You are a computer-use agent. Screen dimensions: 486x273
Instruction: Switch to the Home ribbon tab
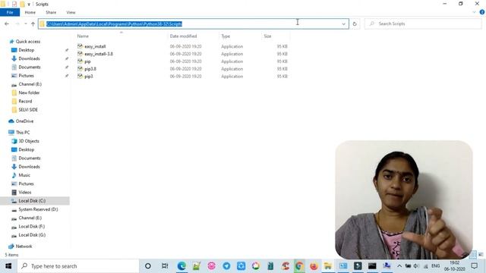30,12
